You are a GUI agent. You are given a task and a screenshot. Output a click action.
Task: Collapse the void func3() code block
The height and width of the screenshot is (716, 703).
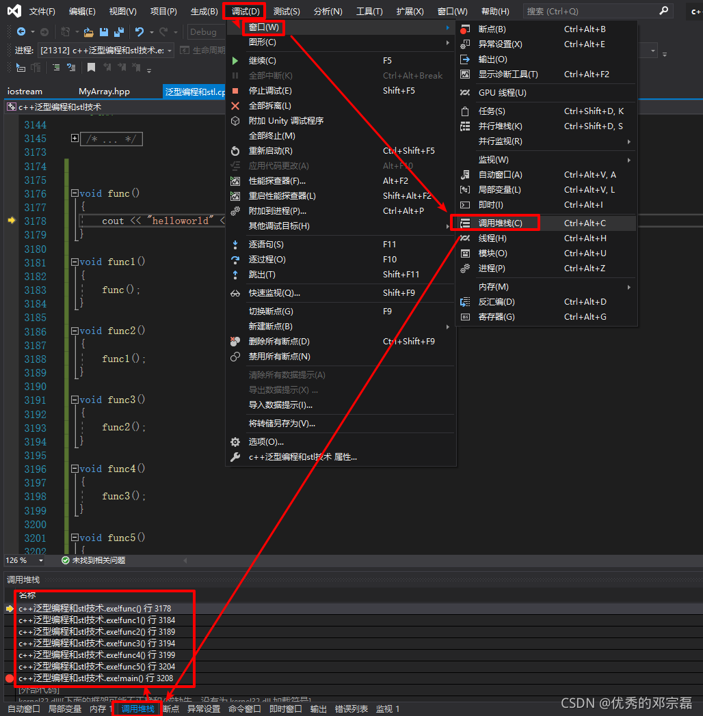click(75, 400)
